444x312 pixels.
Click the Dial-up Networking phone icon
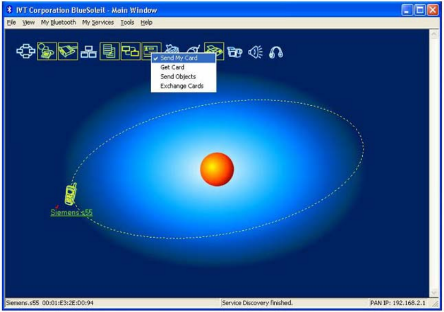point(46,51)
